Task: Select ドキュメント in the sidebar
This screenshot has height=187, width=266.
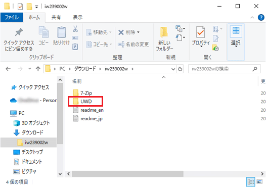Action: [x=28, y=162]
